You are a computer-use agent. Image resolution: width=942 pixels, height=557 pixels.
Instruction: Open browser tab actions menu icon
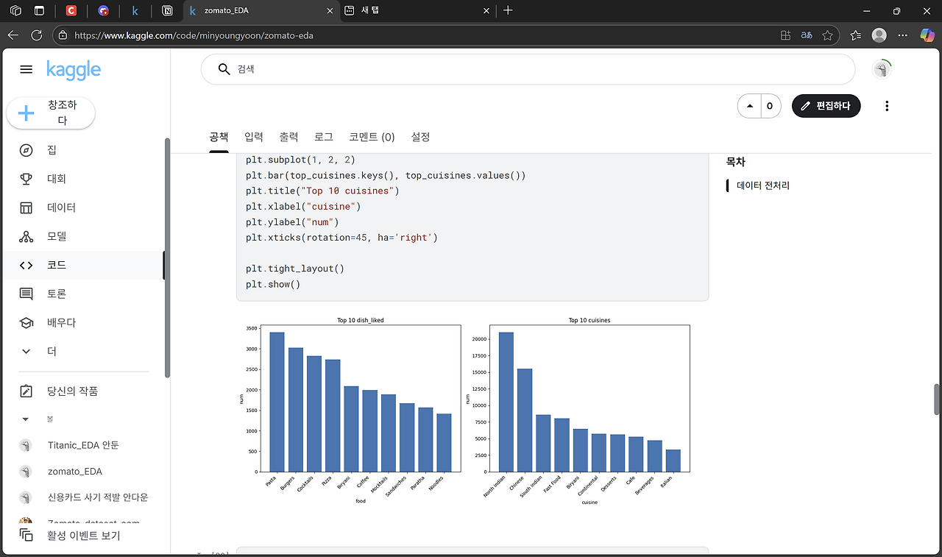(x=39, y=11)
